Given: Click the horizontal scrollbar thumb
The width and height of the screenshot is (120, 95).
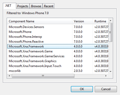Looking at the screenshot, I should pos(43,76).
